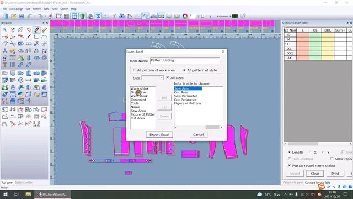Click right arrow of Infor list scrollbar

coord(221,127)
